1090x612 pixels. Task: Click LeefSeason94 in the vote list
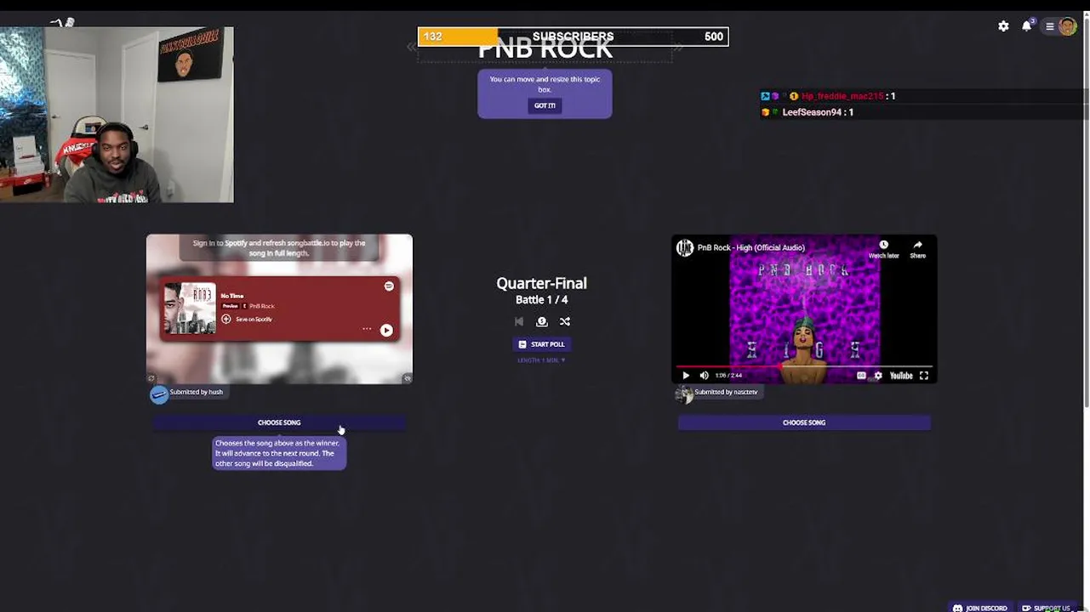812,112
